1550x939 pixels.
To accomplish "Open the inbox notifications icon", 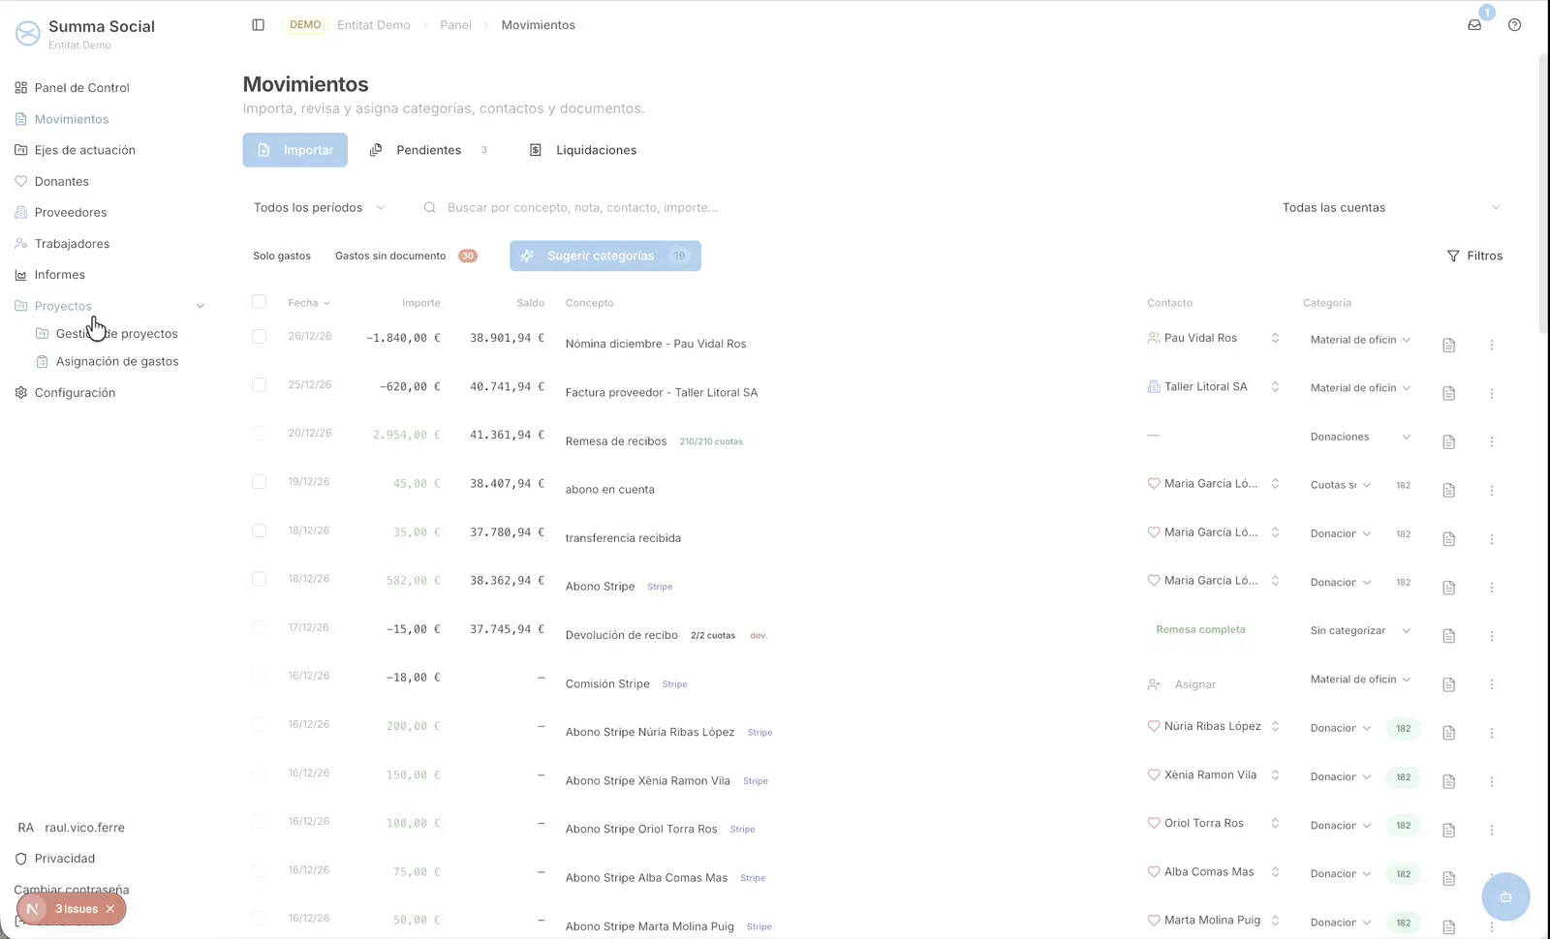I will tap(1474, 25).
